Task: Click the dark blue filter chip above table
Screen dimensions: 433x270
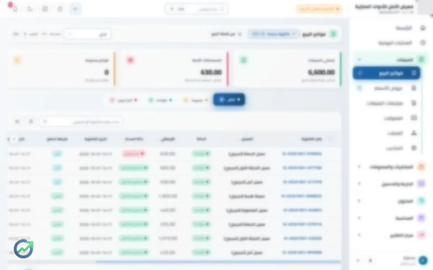Action: (x=229, y=99)
